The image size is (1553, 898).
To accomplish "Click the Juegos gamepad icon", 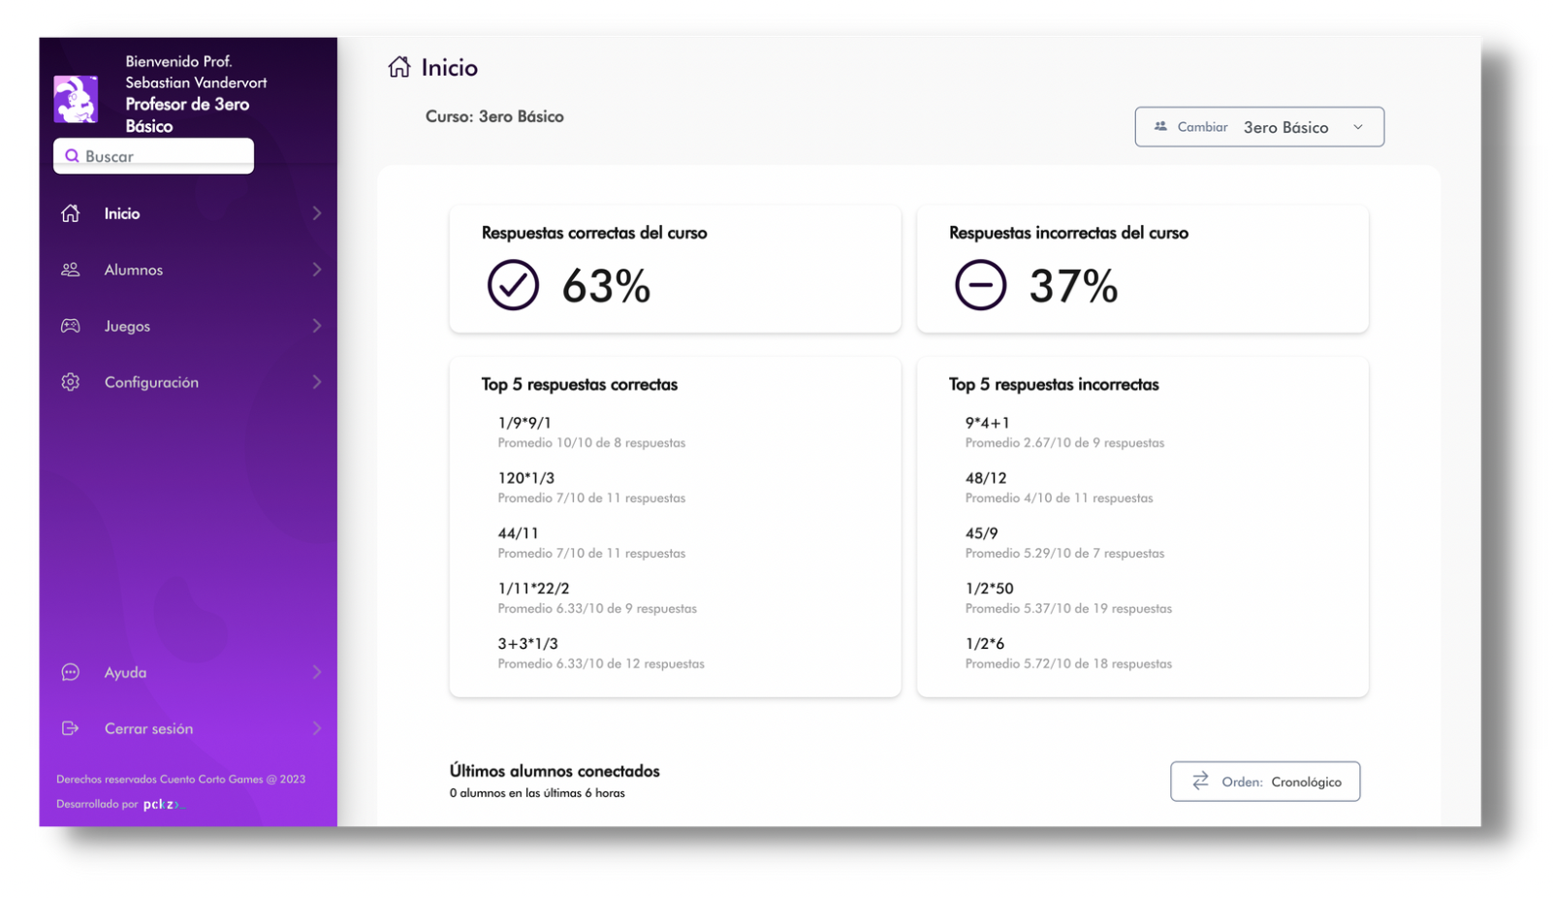I will click(x=71, y=326).
